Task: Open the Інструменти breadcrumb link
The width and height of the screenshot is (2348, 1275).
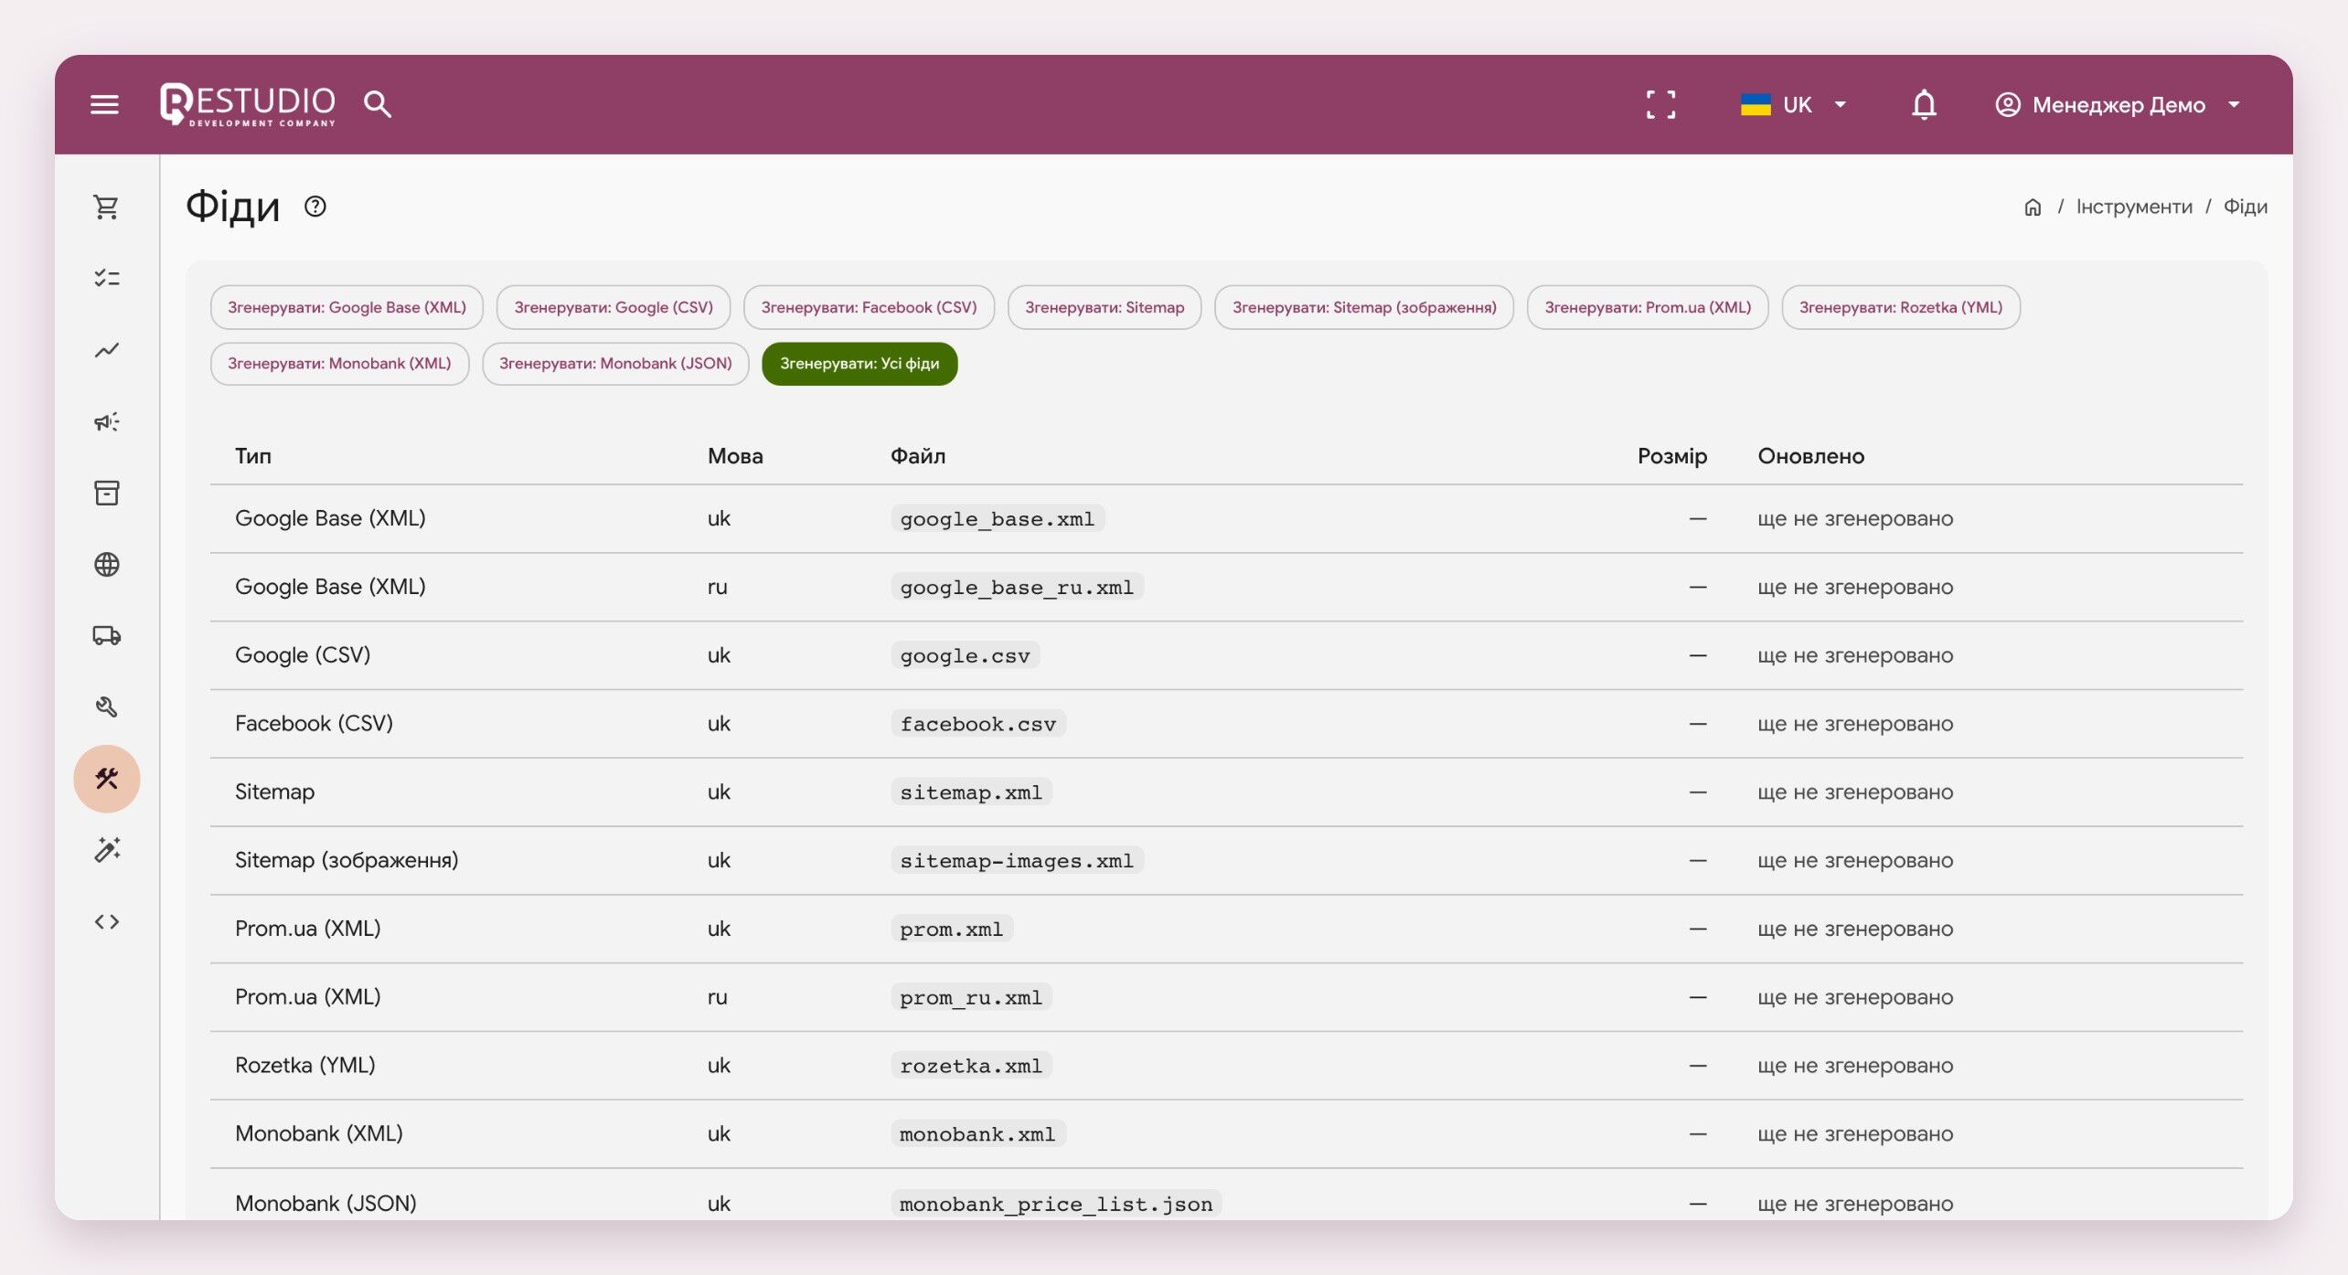Action: [2134, 207]
